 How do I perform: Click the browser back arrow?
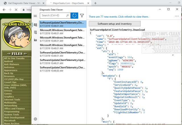(4, 10)
